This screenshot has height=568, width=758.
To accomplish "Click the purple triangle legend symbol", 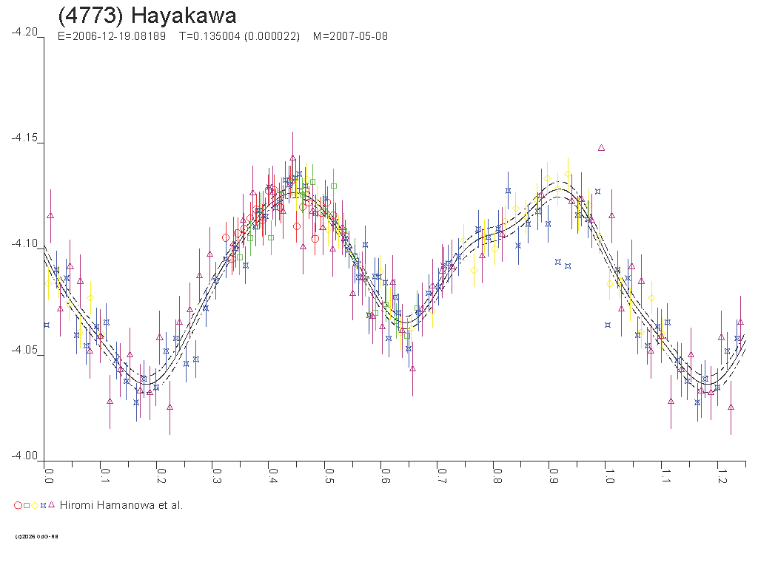I will [51, 504].
